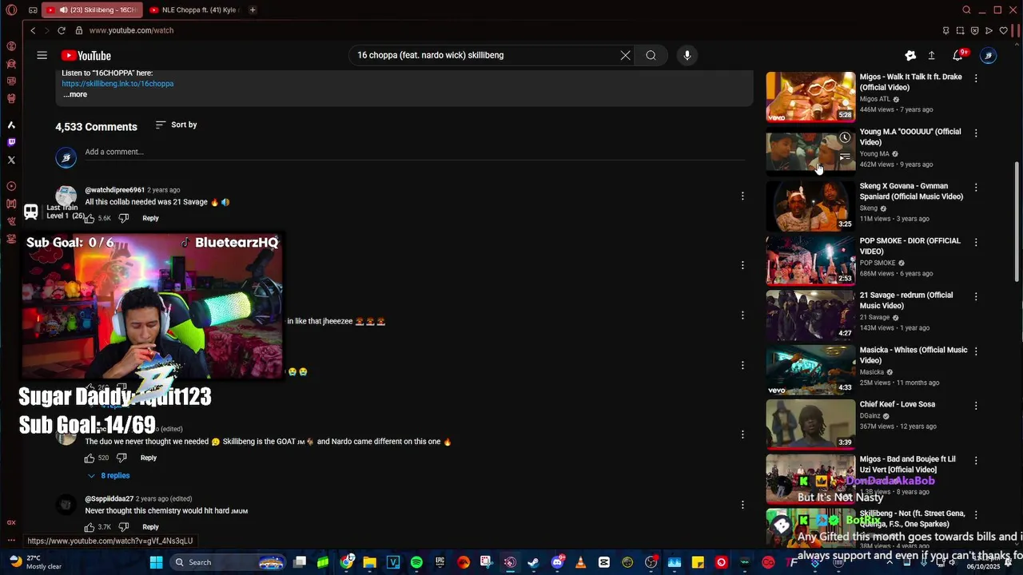This screenshot has width=1023, height=575.
Task: Open options for watchdipree6961 comment
Action: (x=742, y=196)
